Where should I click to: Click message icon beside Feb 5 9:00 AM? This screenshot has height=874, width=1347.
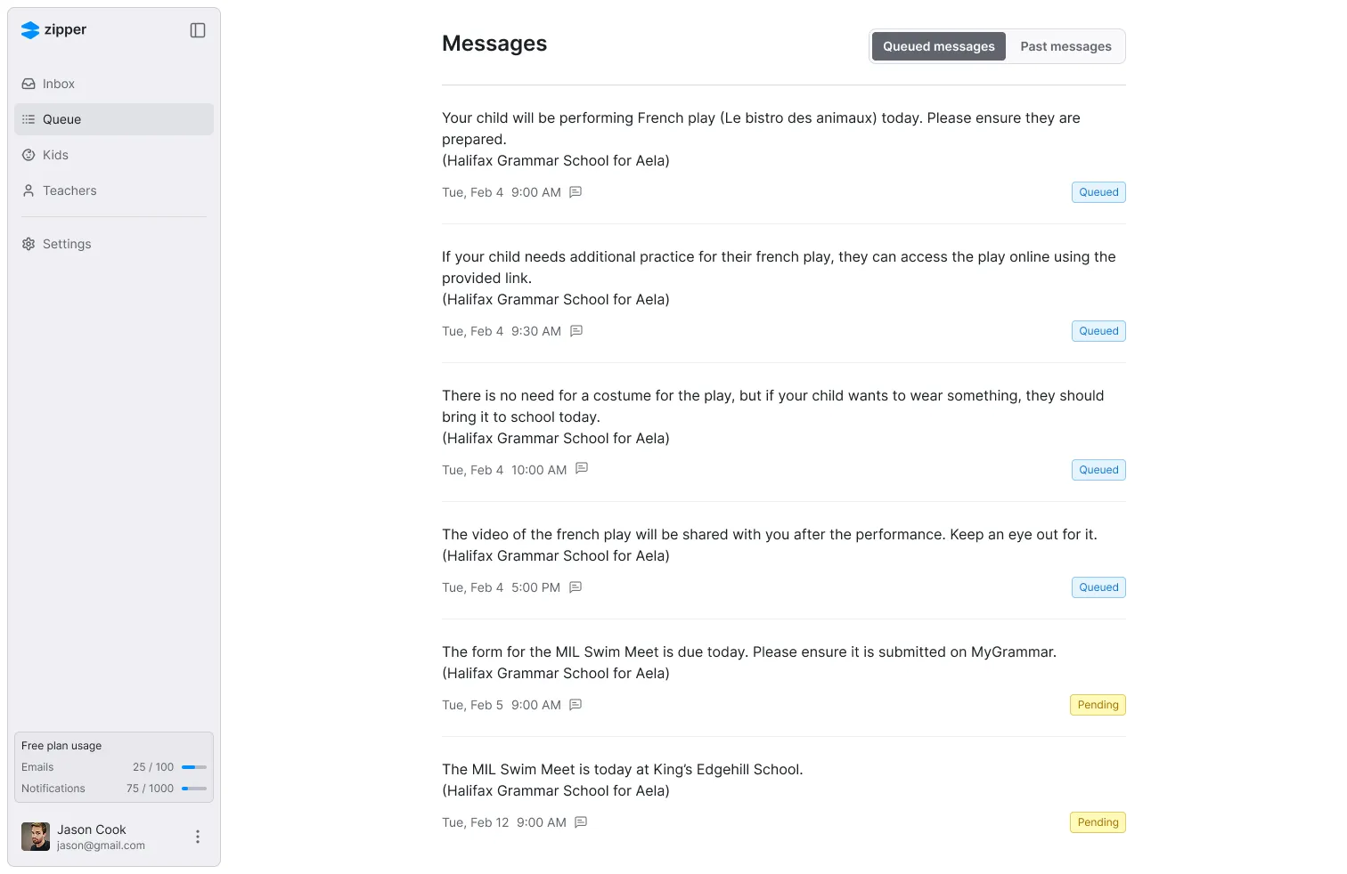576,705
